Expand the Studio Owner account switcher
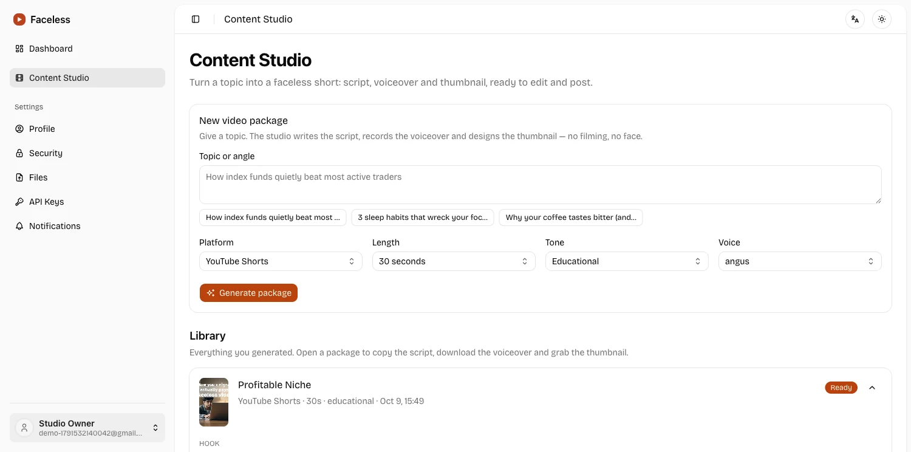 [x=87, y=428]
